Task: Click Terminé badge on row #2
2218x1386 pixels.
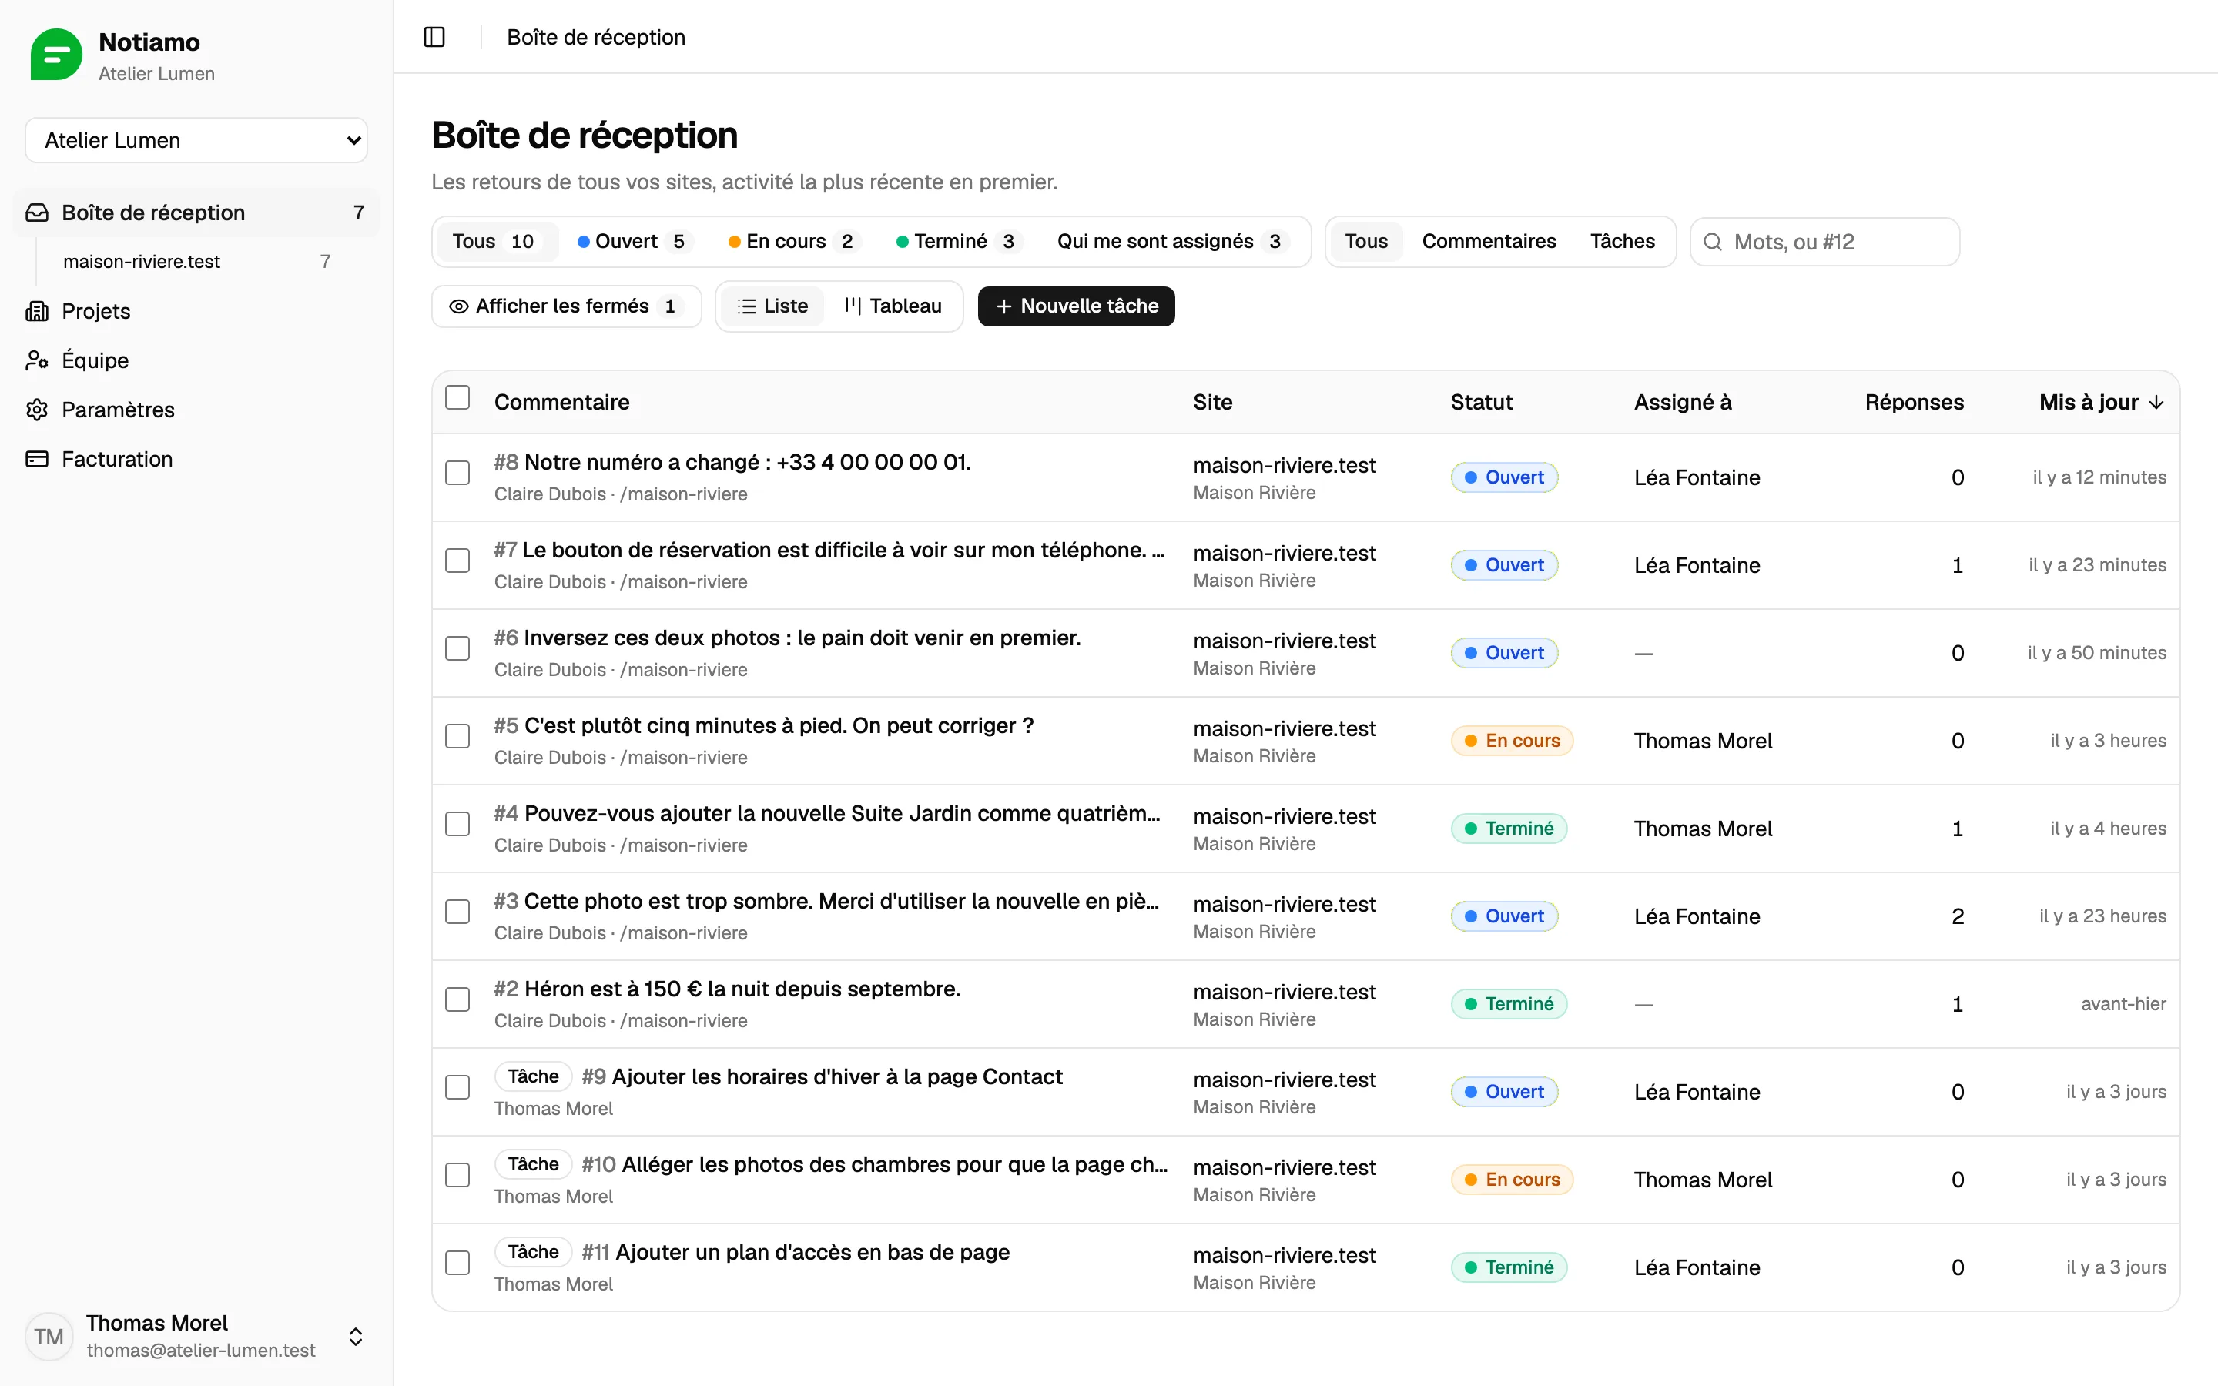Action: [x=1509, y=1005]
